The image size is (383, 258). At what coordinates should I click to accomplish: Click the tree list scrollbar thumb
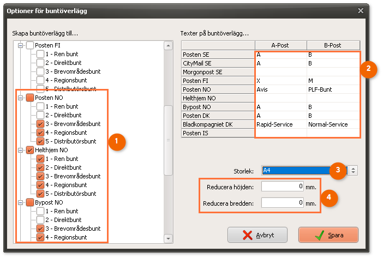coord(168,140)
